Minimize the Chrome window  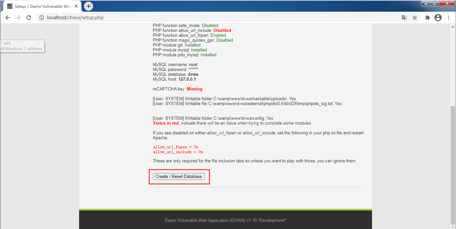pyautogui.click(x=426, y=3)
